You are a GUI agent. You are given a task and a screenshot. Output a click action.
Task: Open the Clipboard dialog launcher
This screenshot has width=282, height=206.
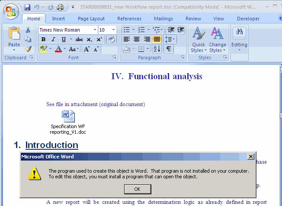point(32,57)
